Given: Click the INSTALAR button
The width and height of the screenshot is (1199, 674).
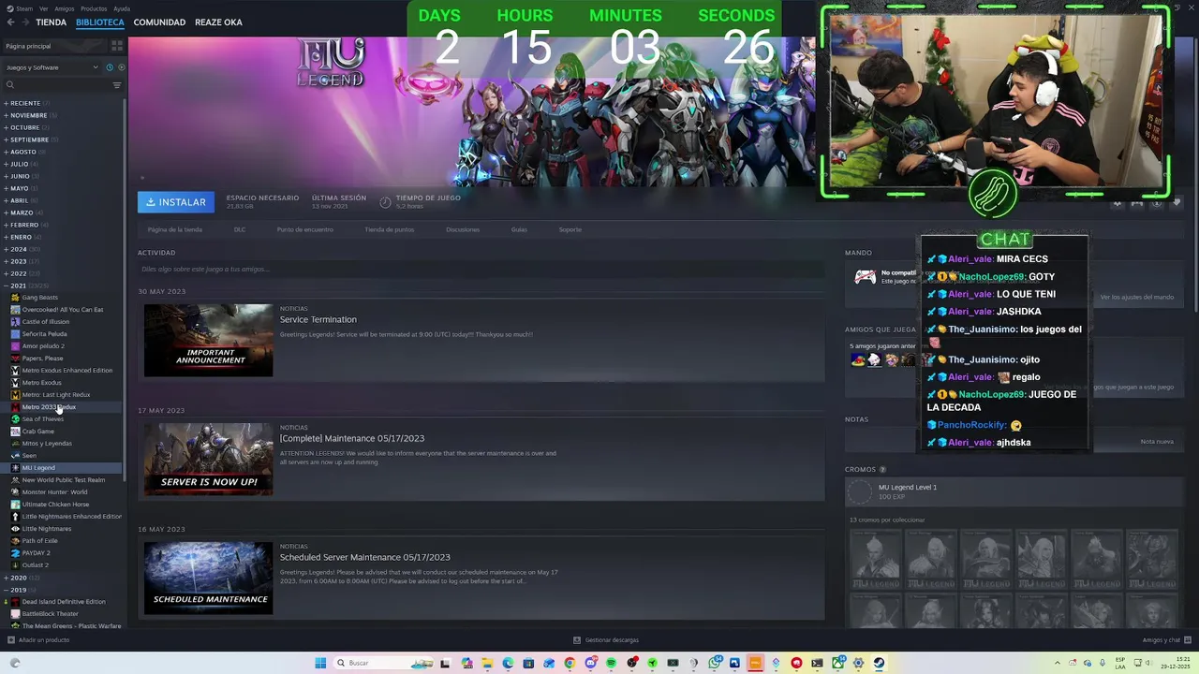Looking at the screenshot, I should [x=176, y=202].
